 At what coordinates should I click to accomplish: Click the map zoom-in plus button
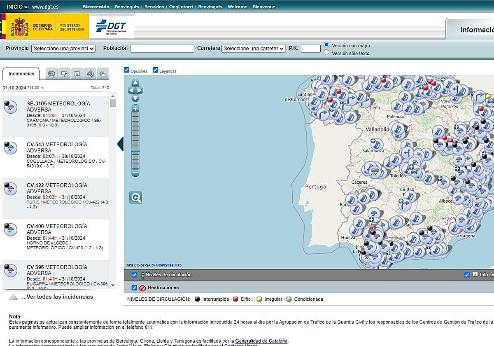tap(135, 108)
